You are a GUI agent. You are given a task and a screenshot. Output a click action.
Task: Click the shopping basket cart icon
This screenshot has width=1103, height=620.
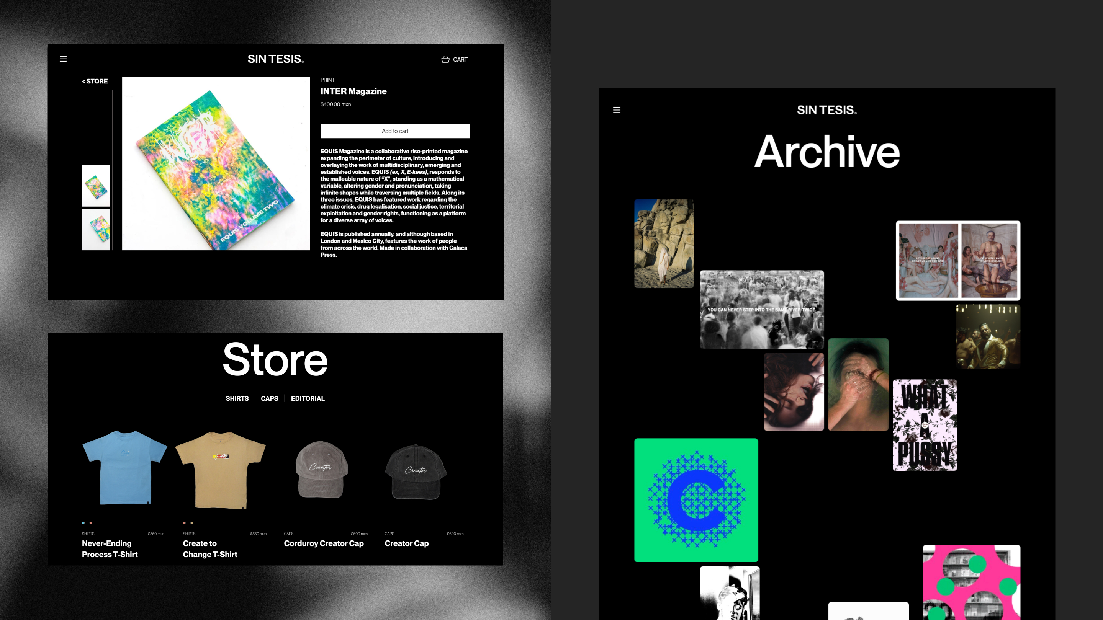point(445,59)
